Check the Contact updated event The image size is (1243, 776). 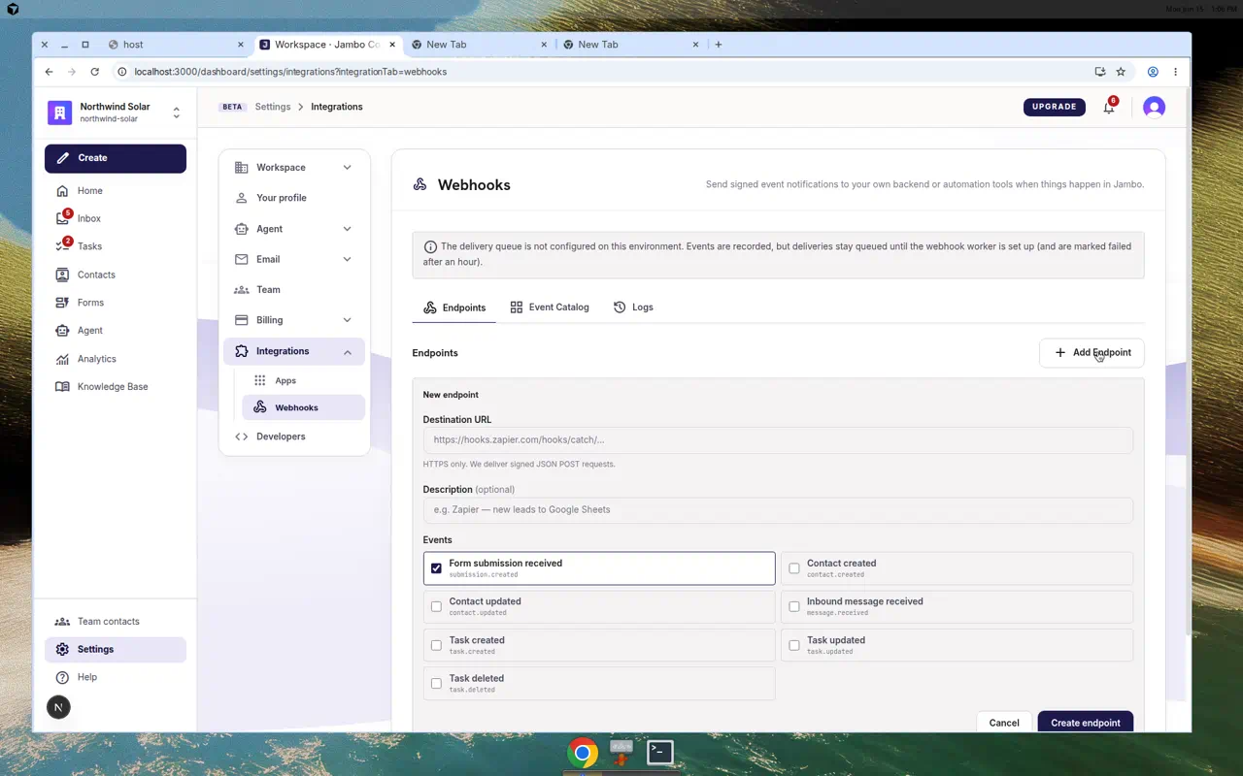coord(436,607)
